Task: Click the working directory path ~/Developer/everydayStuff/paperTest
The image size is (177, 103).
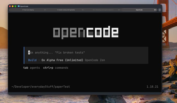Action: click(41, 87)
